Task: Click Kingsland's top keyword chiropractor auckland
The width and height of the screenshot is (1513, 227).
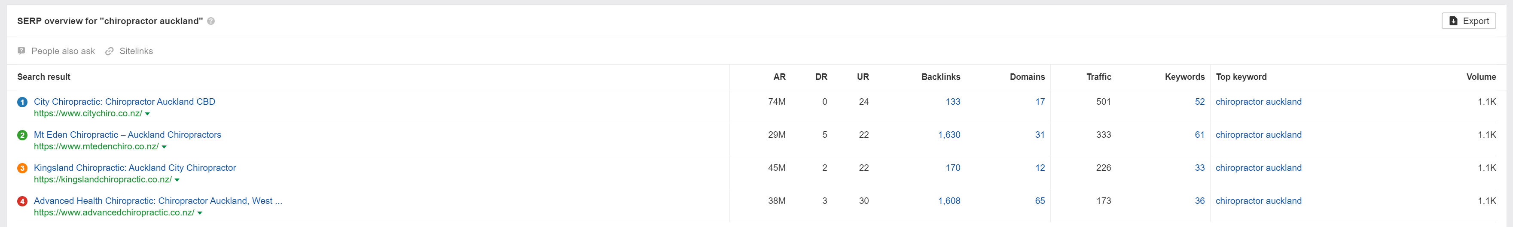Action: tap(1258, 168)
